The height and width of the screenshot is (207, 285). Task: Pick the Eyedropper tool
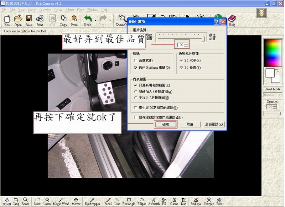click(92, 201)
